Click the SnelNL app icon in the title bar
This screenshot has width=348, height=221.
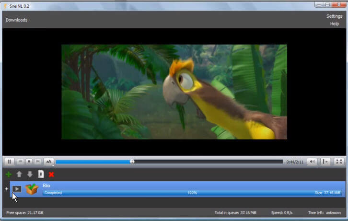tap(6, 6)
